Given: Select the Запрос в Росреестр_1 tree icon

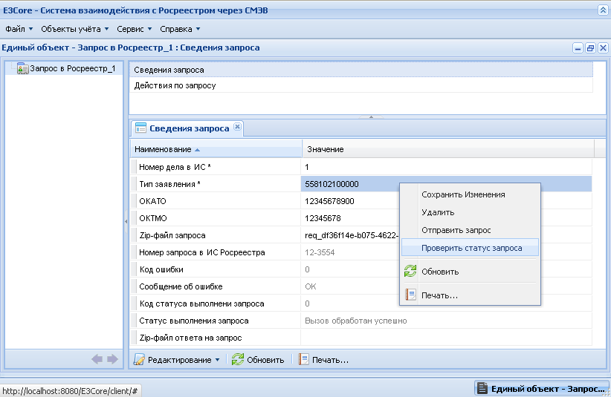Looking at the screenshot, I should coord(22,68).
